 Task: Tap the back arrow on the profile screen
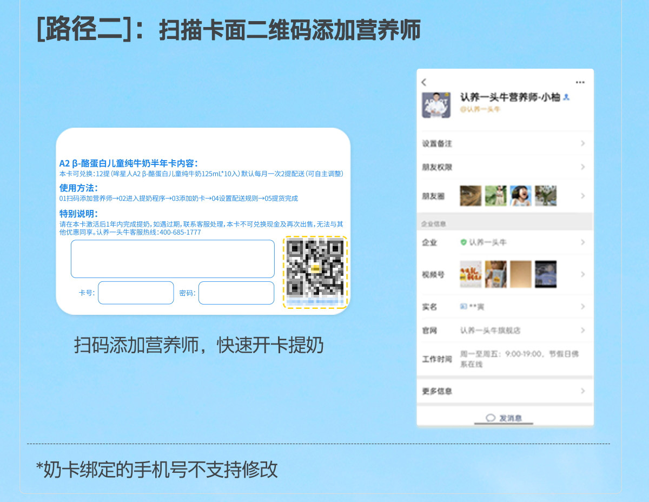[x=423, y=82]
